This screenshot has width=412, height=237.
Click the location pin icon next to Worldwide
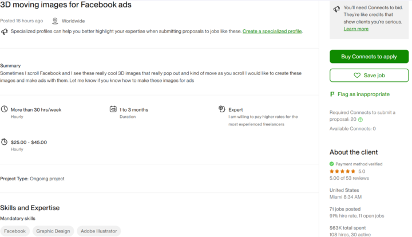(55, 21)
